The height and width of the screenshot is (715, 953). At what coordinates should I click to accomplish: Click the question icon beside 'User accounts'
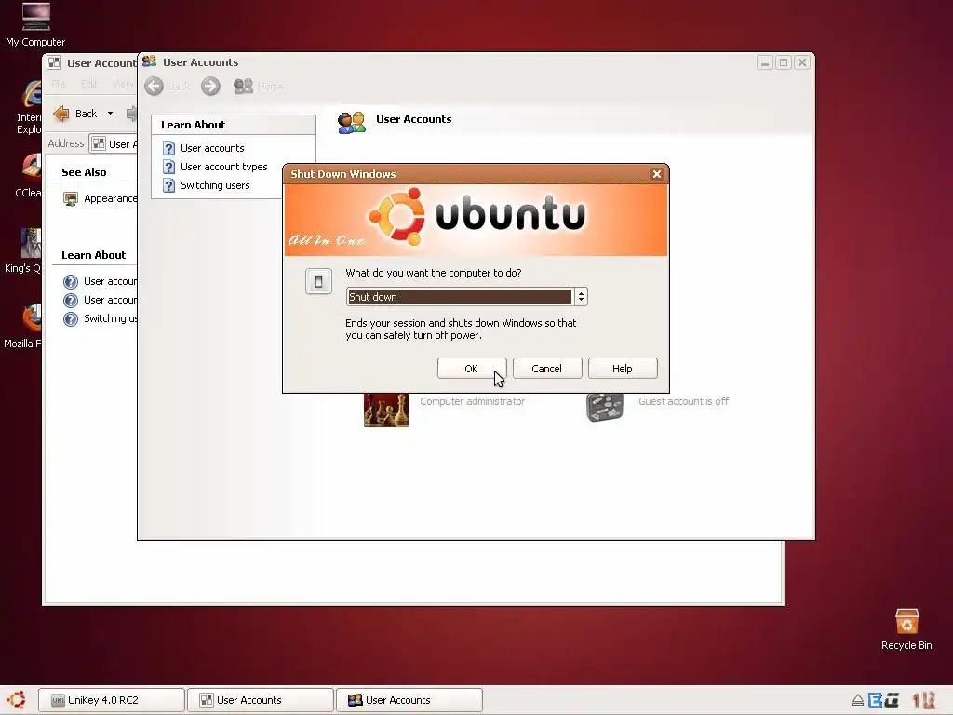[169, 148]
